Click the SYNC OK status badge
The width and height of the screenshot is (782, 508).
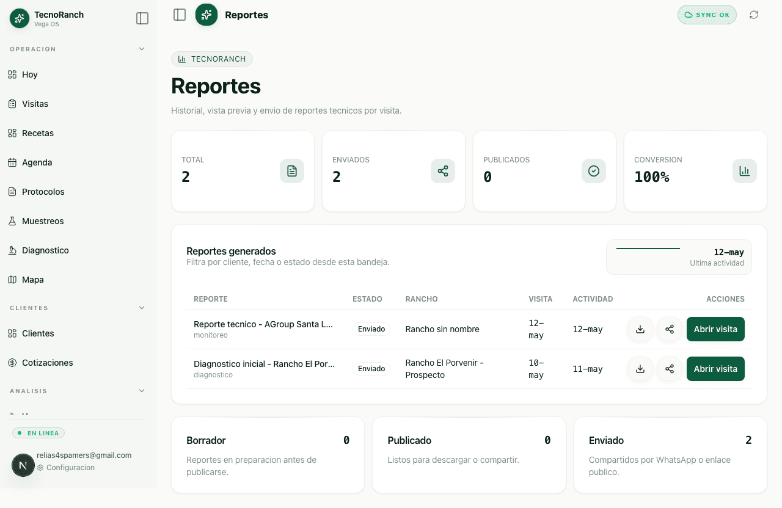point(707,15)
